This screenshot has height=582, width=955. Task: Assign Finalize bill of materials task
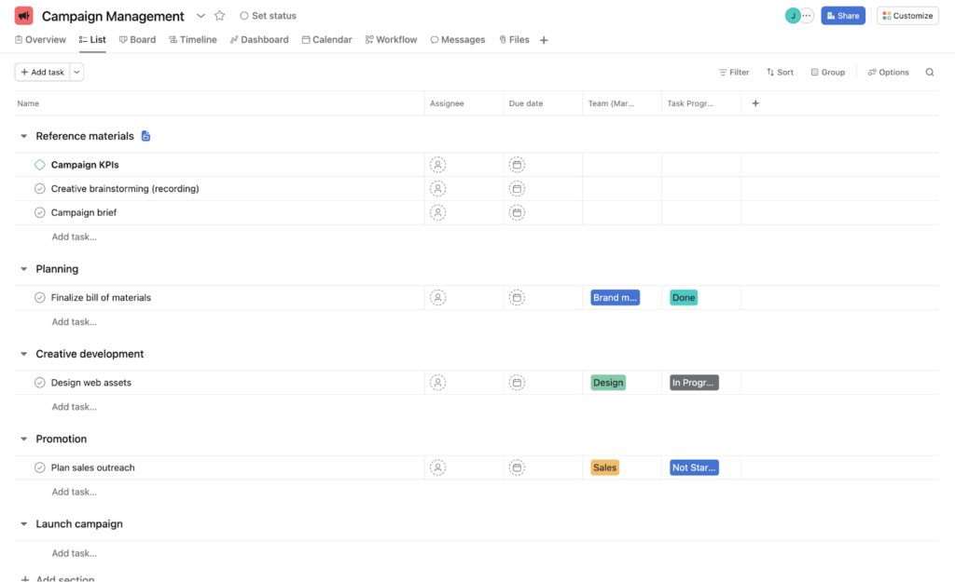tap(437, 297)
